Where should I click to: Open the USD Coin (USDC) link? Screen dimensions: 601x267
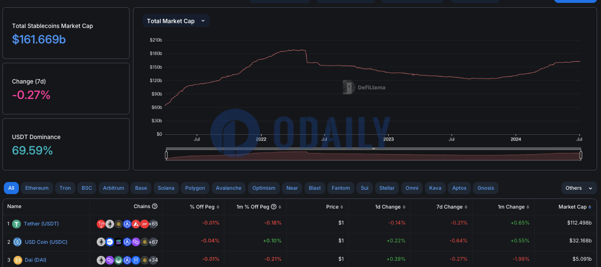pyautogui.click(x=46, y=242)
